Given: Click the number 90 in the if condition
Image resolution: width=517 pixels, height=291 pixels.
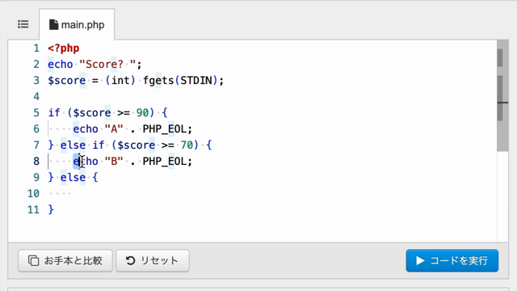Looking at the screenshot, I should (142, 113).
